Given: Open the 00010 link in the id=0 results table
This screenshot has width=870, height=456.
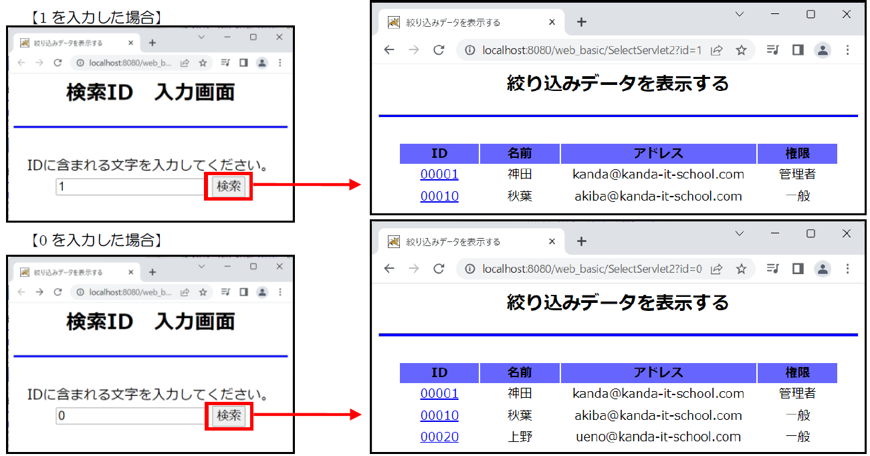Looking at the screenshot, I should (x=439, y=415).
